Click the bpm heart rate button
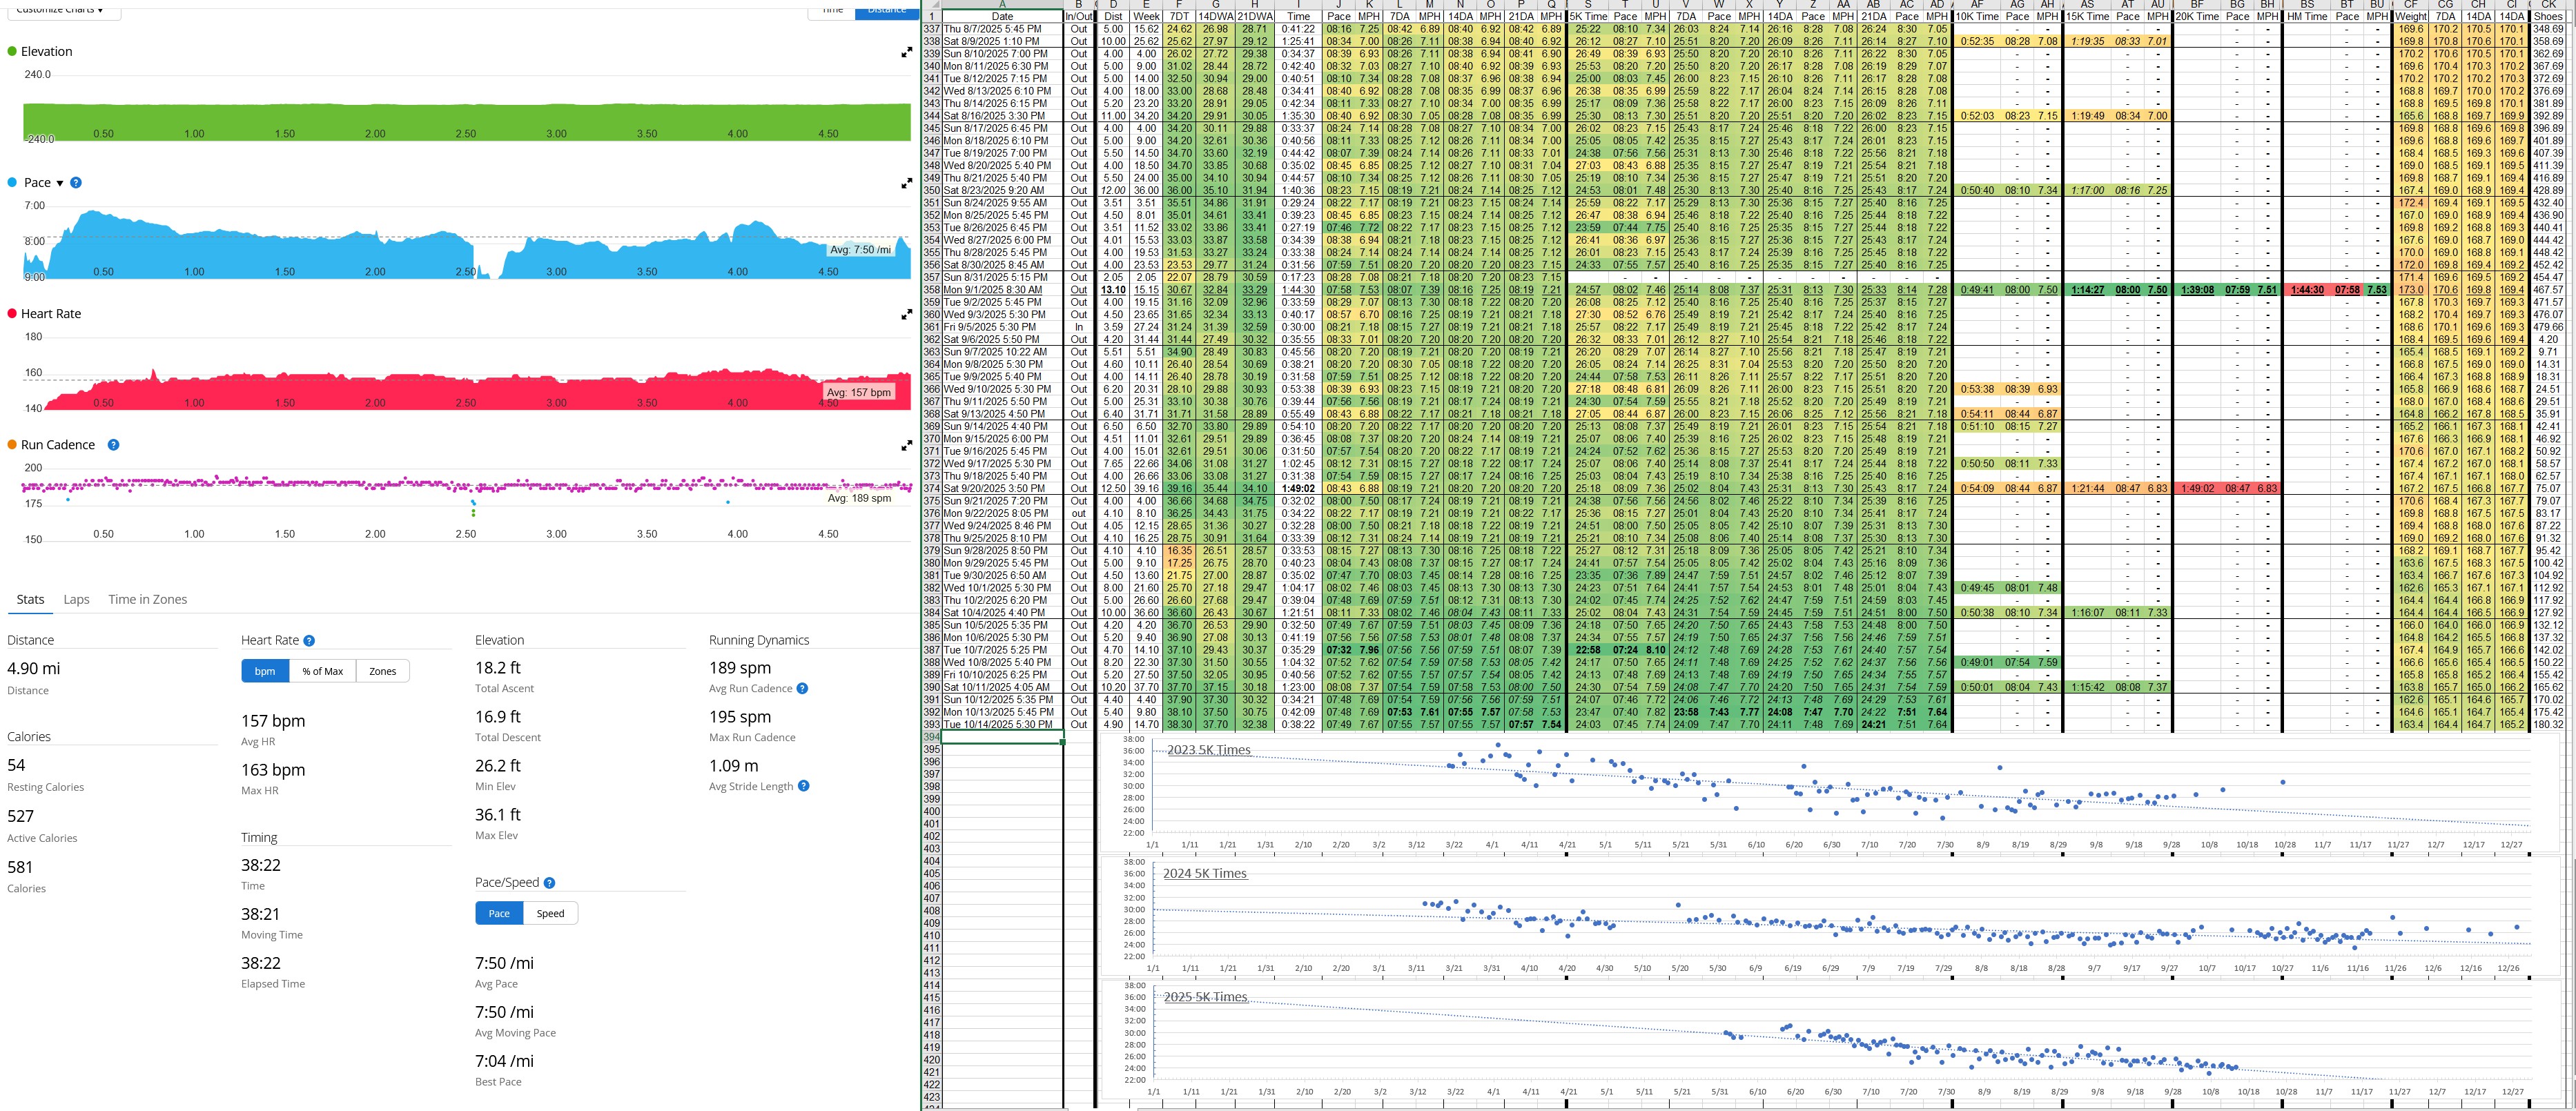 tap(265, 671)
